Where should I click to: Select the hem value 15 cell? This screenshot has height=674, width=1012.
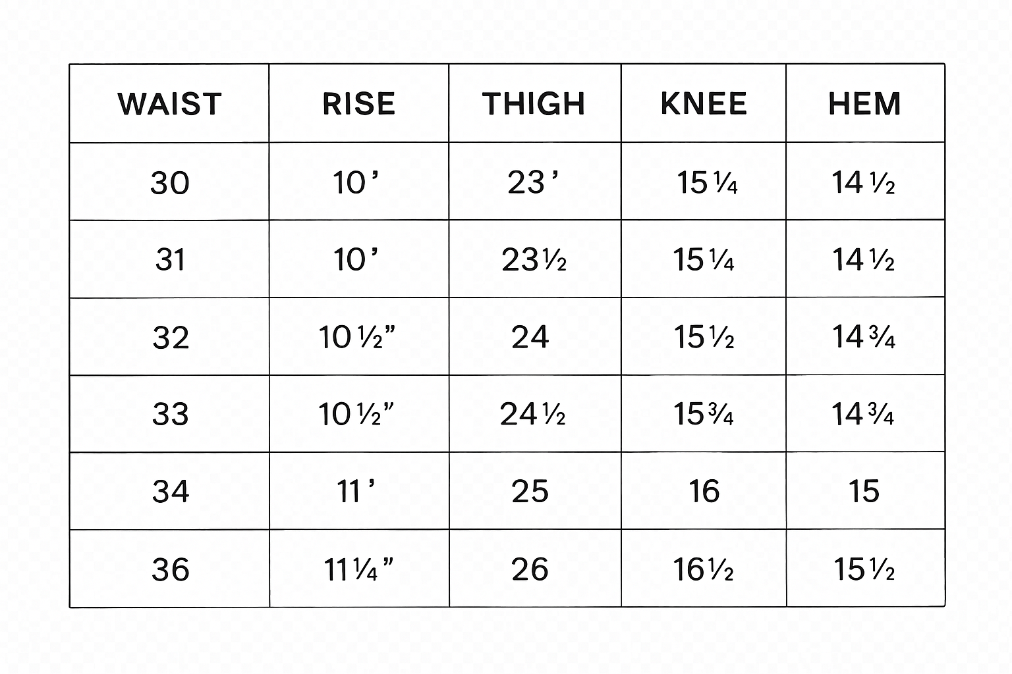(x=864, y=491)
